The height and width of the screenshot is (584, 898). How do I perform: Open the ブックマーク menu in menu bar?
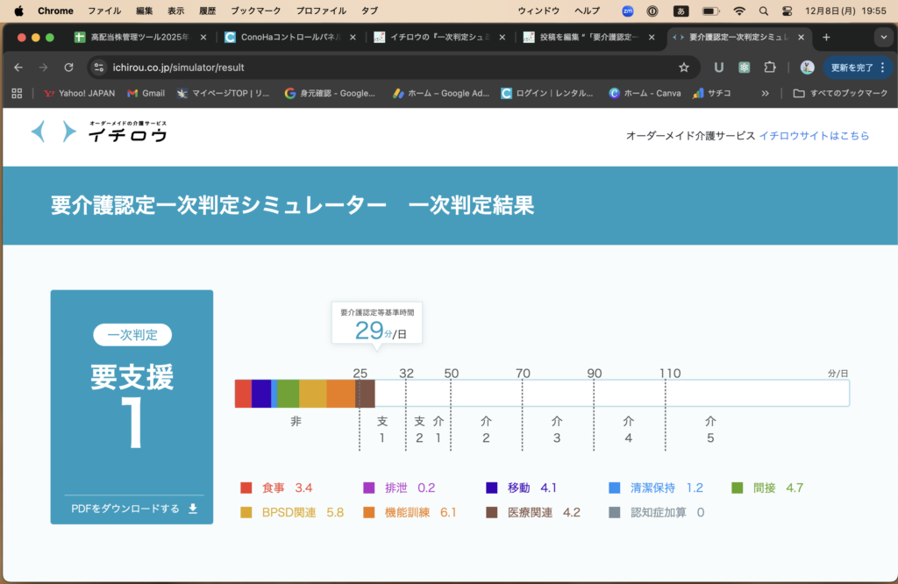(x=256, y=11)
